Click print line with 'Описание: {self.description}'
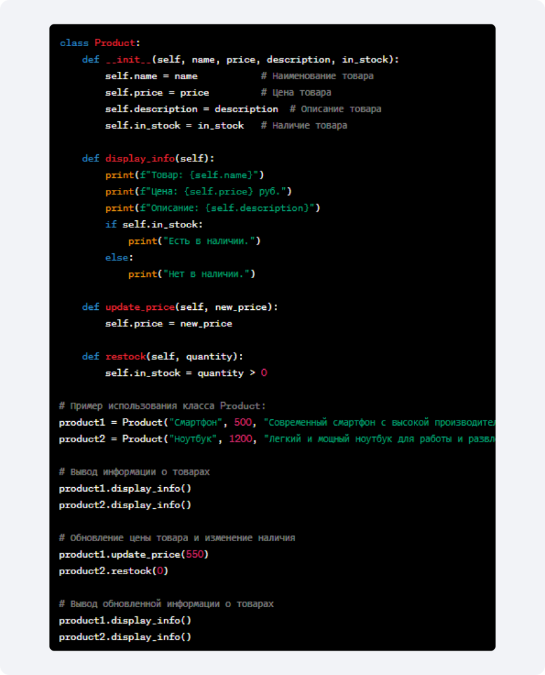This screenshot has width=545, height=675. coord(213,208)
